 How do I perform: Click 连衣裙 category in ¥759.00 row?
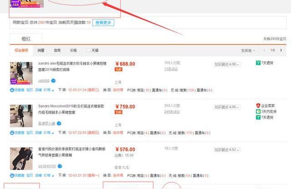[118, 133]
